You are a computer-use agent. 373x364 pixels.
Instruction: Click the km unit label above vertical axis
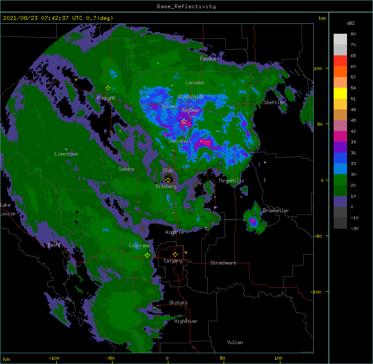click(322, 18)
